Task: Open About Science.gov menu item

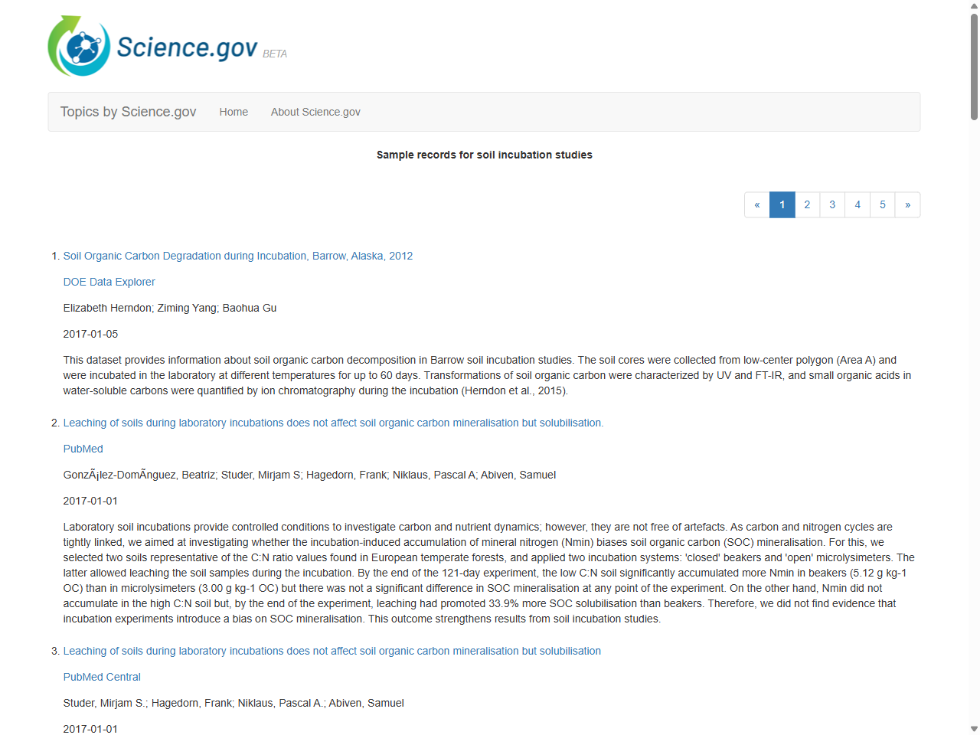Action: coord(315,112)
